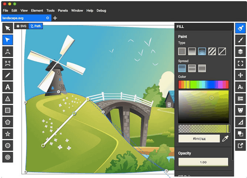This screenshot has width=247, height=178.
Task: Choose solid color paint type
Action: coord(182,51)
